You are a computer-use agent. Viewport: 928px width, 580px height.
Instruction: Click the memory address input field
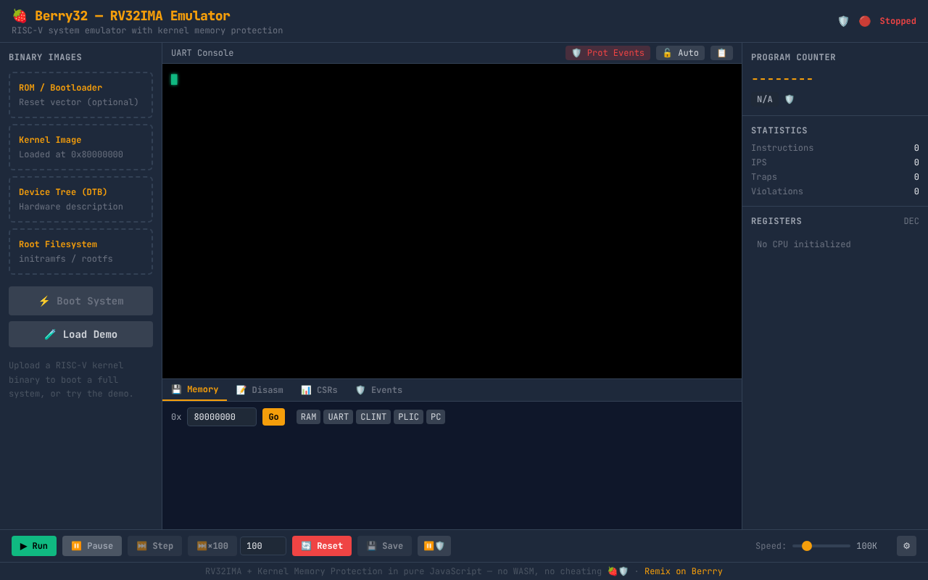coord(222,417)
